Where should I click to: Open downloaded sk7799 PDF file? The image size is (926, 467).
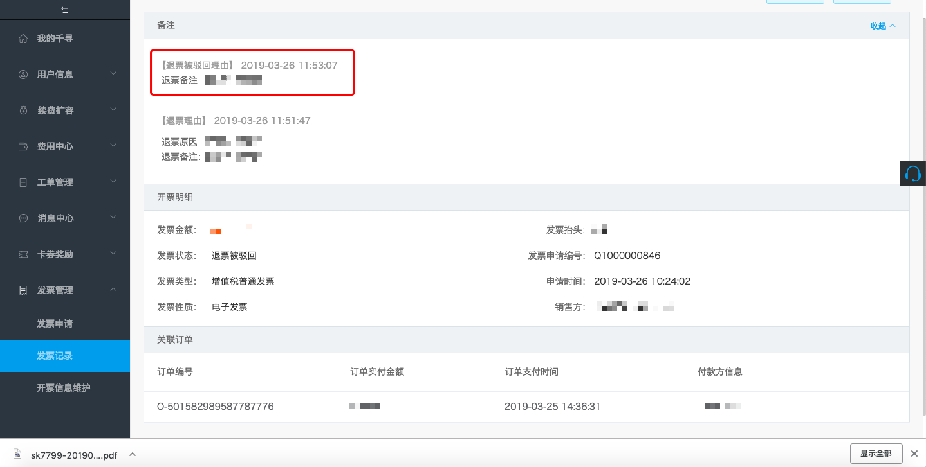(x=74, y=455)
